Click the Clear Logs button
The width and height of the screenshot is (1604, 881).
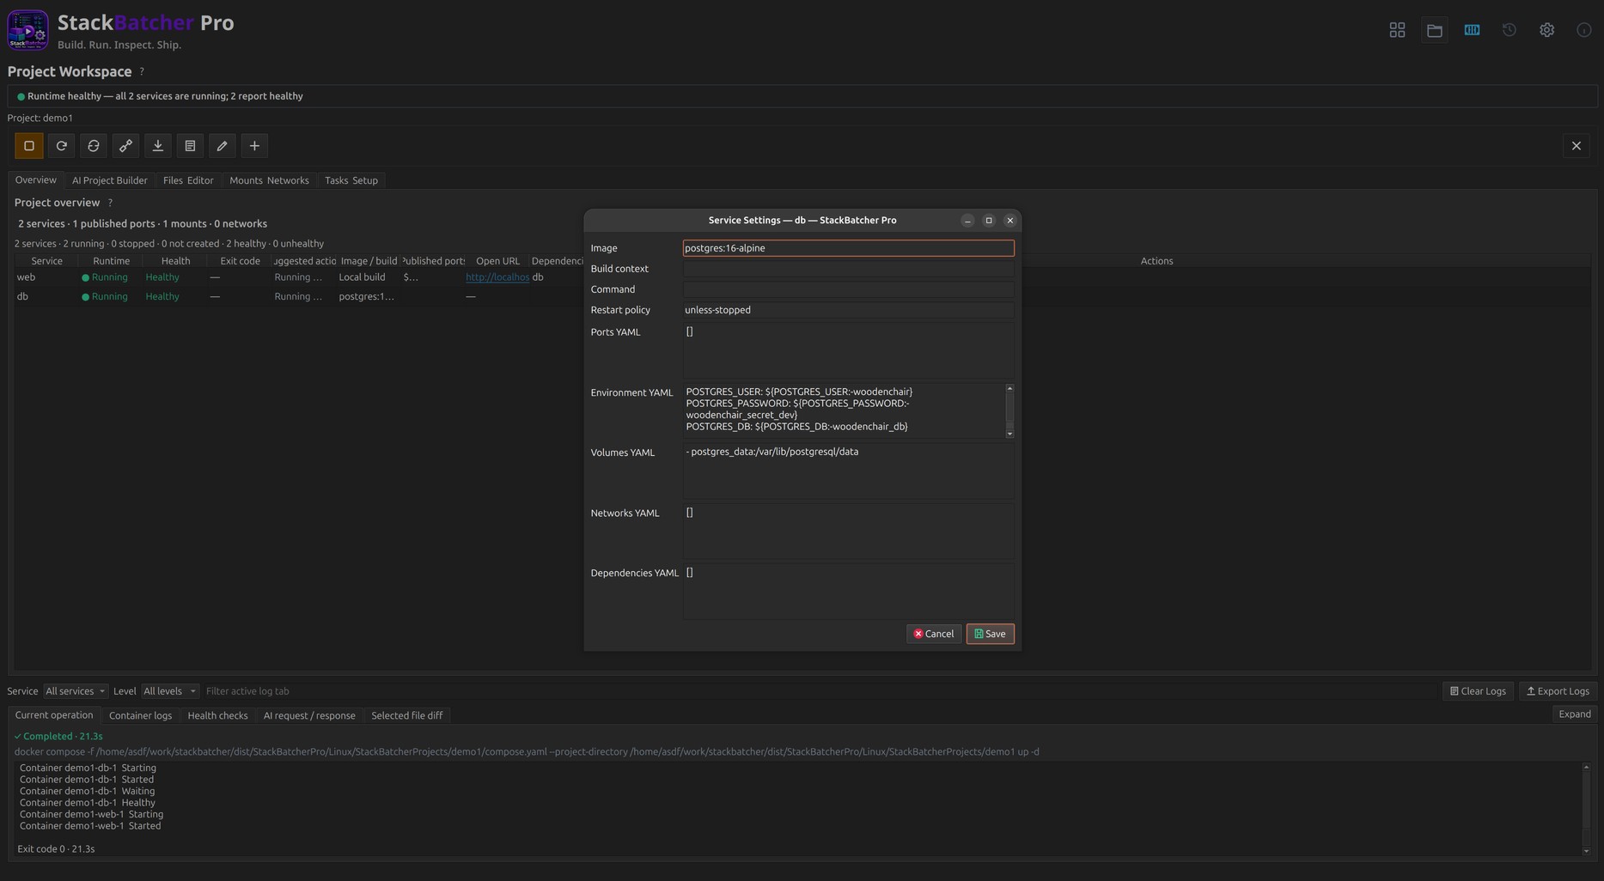coord(1479,691)
